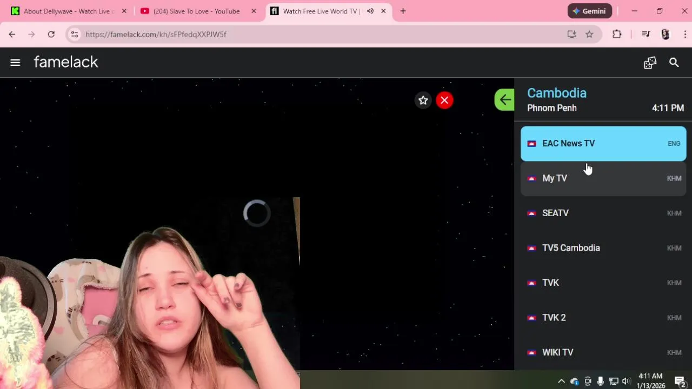Open the browser extensions icon
Viewport: 692px width, 389px height.
click(617, 34)
